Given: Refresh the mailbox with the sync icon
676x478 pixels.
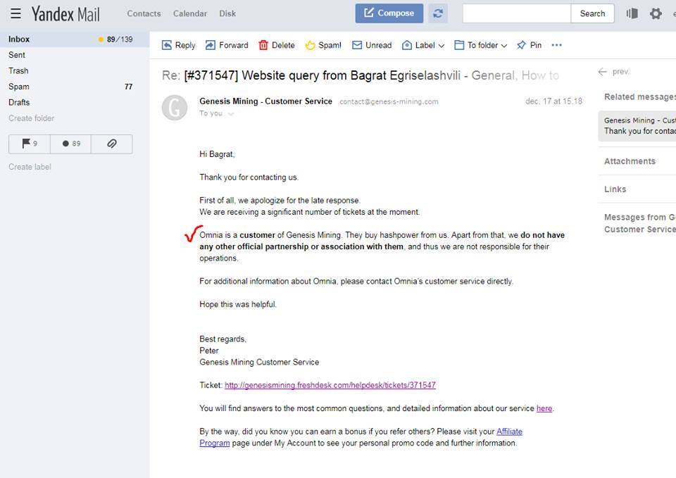Looking at the screenshot, I should pyautogui.click(x=438, y=13).
